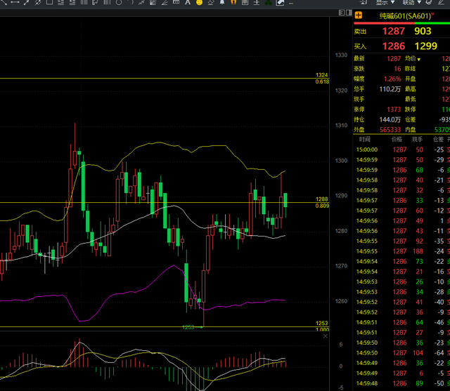Select the 15:00:00 tick row
450x391 pixels.
point(401,150)
